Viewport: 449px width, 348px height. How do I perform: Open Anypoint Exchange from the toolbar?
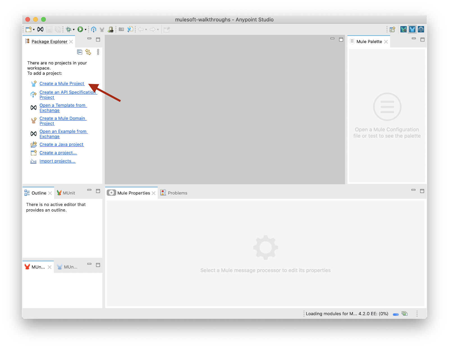(x=40, y=29)
